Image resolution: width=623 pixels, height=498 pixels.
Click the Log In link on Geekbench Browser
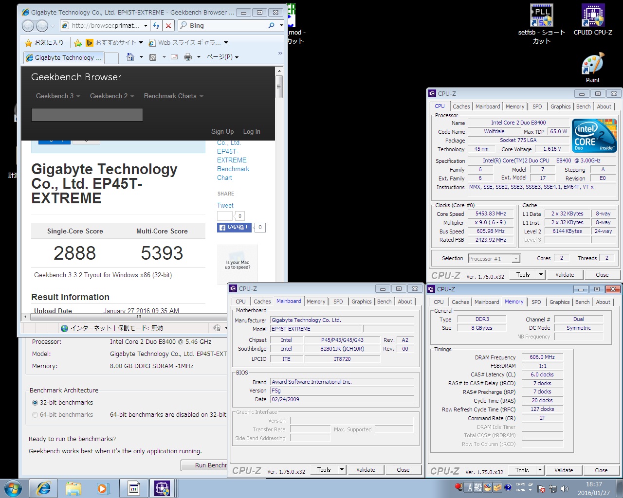(x=252, y=131)
